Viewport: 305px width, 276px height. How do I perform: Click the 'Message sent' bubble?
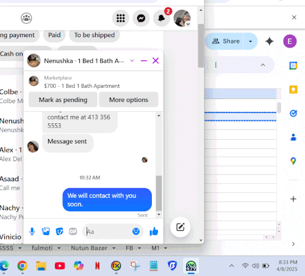[x=68, y=143]
